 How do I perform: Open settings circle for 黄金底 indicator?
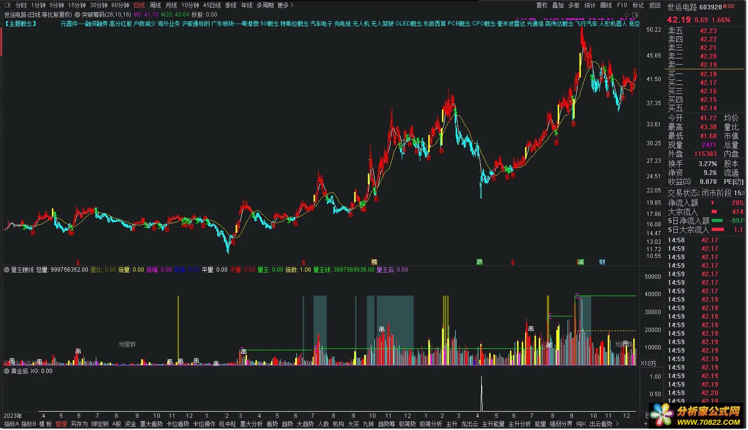point(7,371)
